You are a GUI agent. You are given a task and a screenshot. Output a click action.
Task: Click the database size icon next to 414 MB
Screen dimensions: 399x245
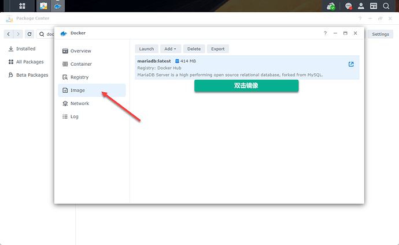pyautogui.click(x=177, y=61)
